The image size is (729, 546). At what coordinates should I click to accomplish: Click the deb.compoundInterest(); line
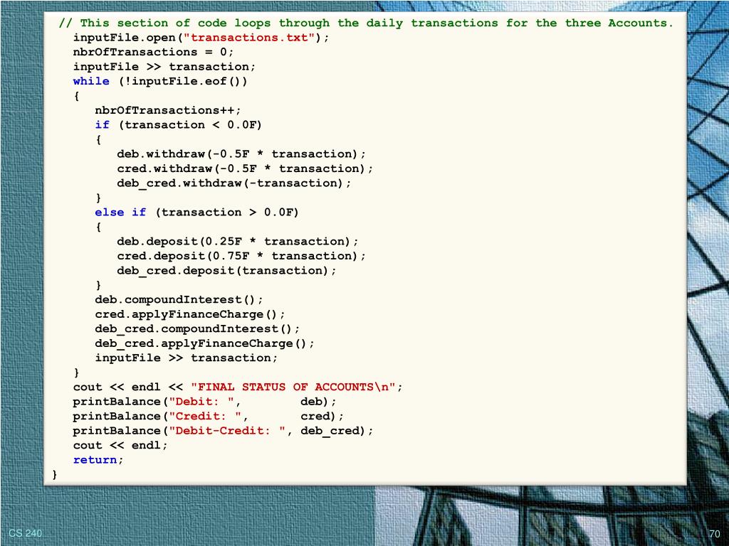[x=179, y=300]
